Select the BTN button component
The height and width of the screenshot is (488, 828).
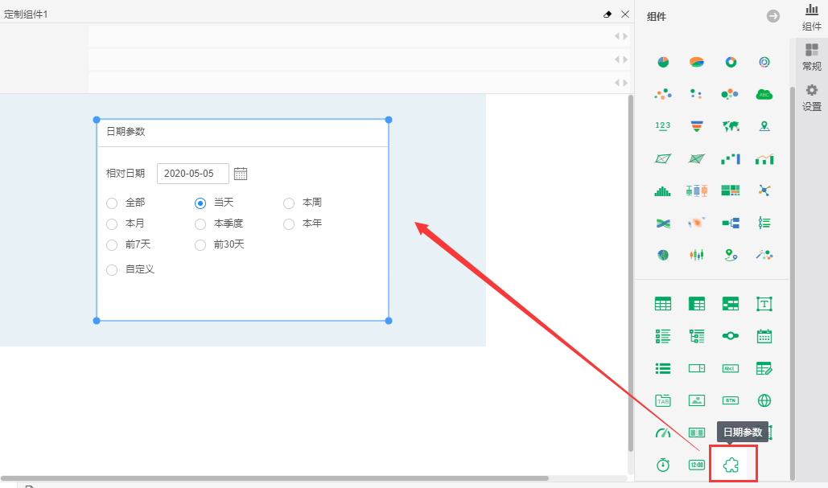coord(731,400)
